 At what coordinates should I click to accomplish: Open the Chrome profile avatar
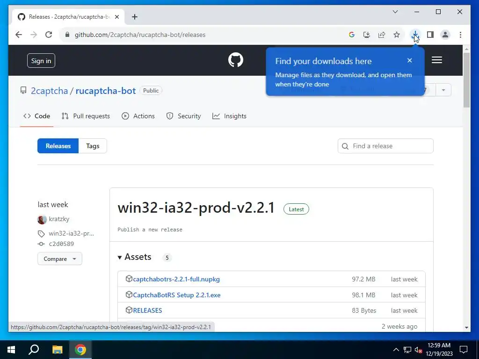coord(445,35)
